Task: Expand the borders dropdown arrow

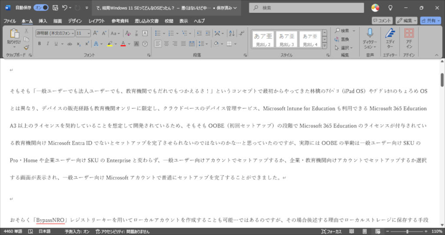Action: pyautogui.click(x=235, y=44)
